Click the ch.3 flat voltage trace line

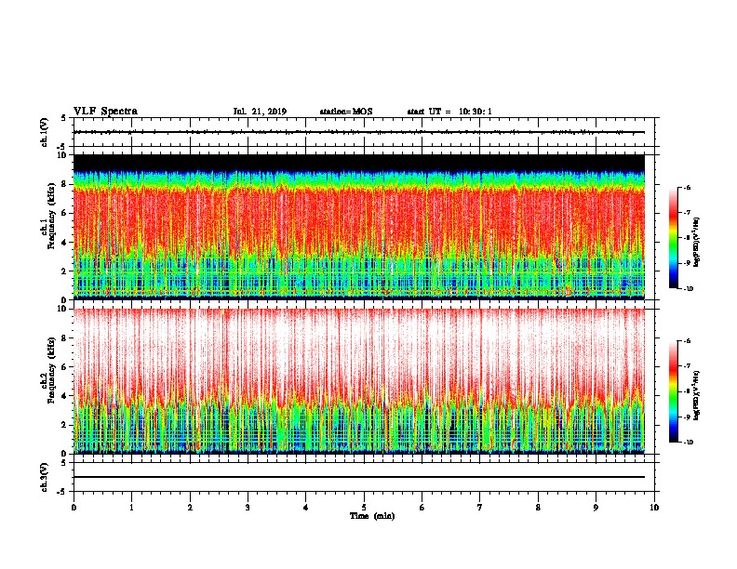coord(359,477)
